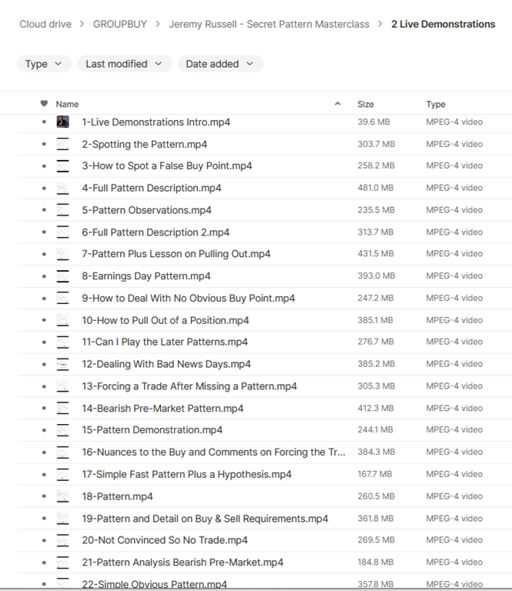The width and height of the screenshot is (512, 591).
Task: Click video icon for 6-Full Pattern Description 2.mp4
Action: pyautogui.click(x=62, y=232)
